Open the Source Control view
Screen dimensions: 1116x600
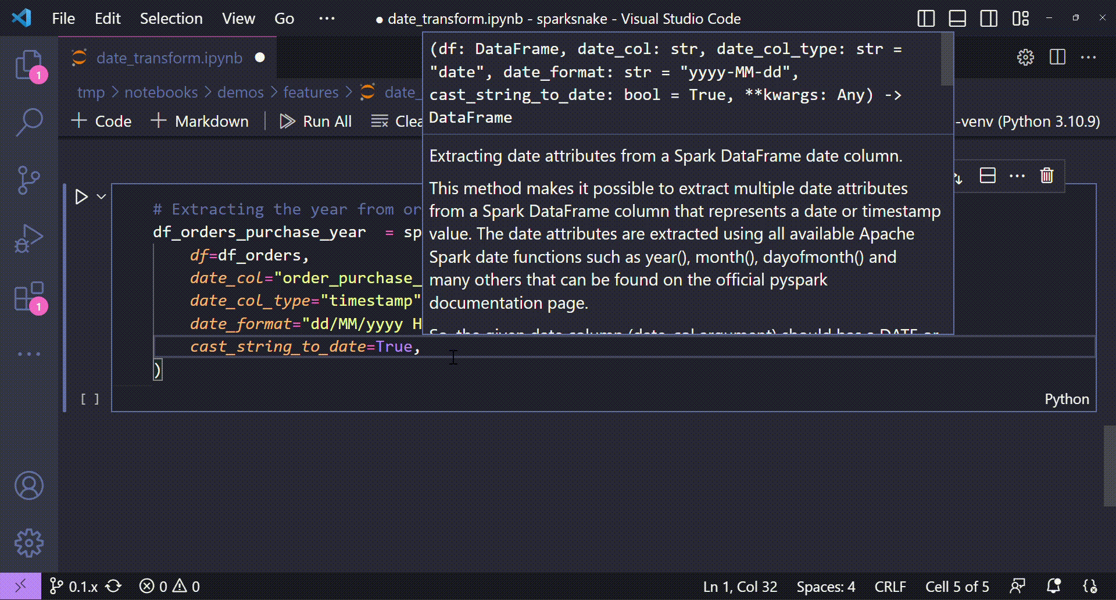tap(29, 180)
